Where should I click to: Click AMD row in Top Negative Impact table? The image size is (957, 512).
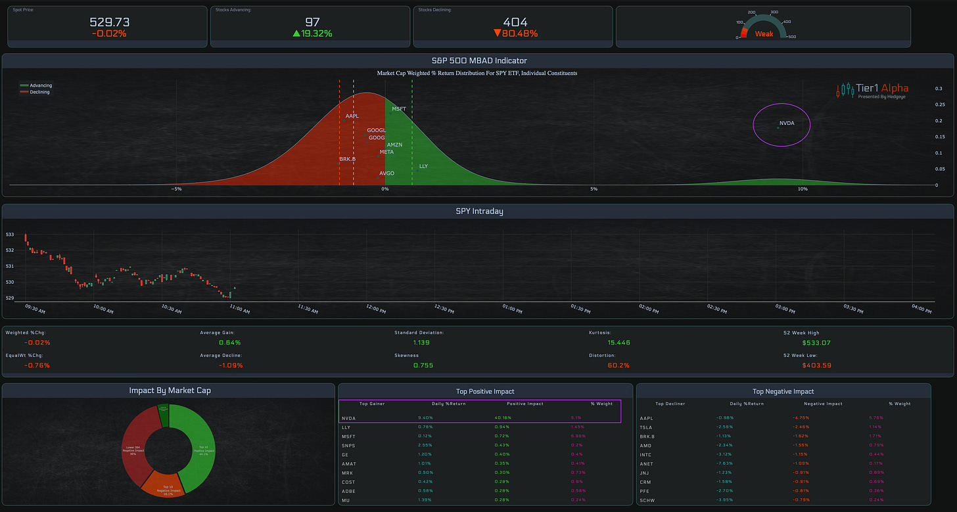[783, 445]
